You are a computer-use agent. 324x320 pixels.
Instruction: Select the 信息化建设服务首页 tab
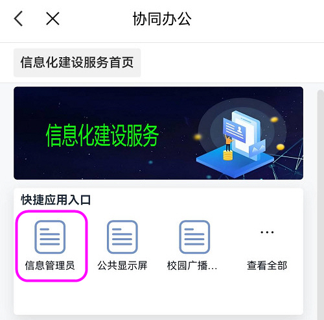tap(77, 62)
